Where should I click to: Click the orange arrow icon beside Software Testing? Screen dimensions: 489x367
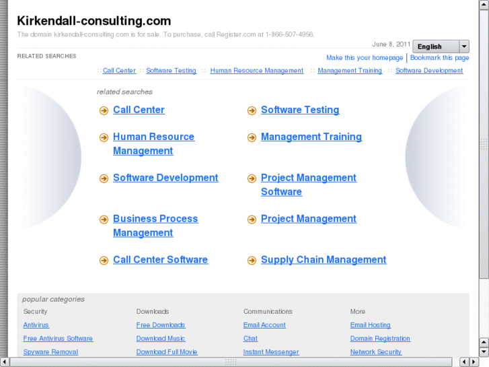pyautogui.click(x=252, y=110)
